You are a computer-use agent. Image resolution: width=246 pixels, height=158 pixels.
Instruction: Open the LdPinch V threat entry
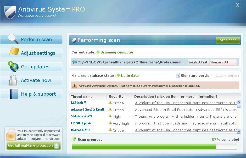(79, 103)
